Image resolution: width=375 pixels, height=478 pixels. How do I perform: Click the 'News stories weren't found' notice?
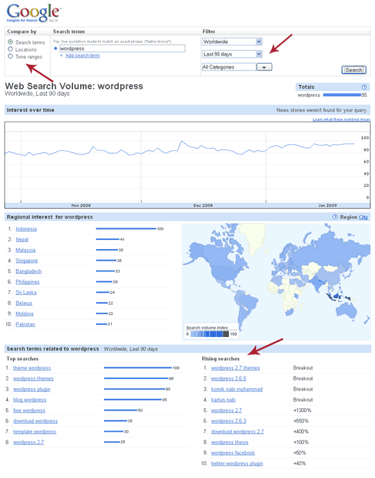322,111
